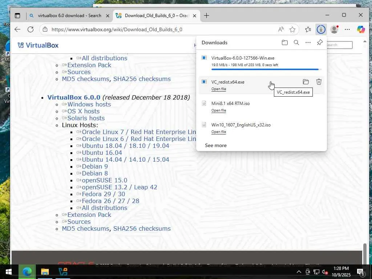This screenshot has width=372, height=279.
Task: Open the Windows Start menu
Action: [9, 272]
